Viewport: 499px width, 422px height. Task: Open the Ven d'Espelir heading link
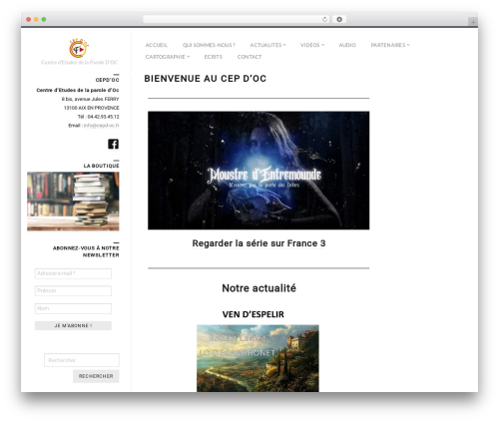253,314
